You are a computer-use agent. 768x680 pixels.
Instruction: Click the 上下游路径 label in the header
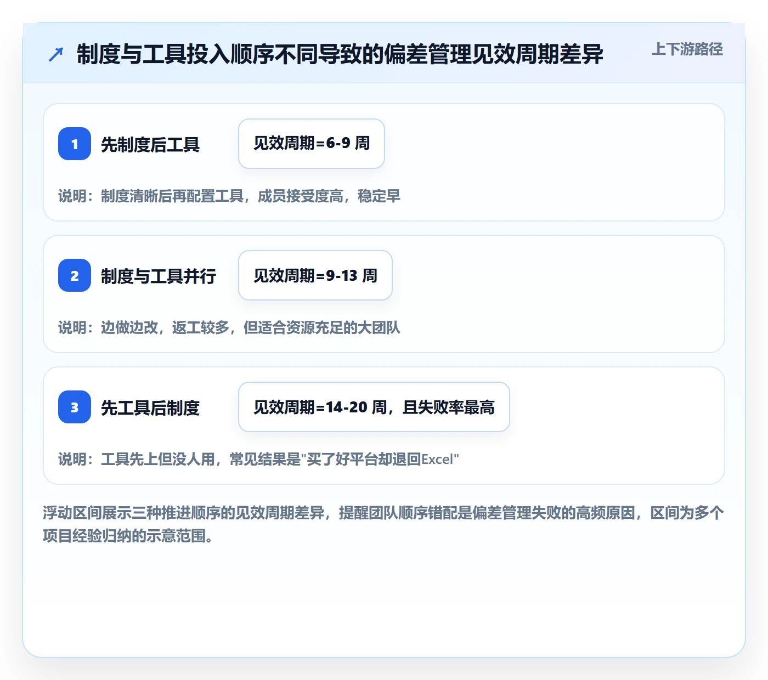687,49
